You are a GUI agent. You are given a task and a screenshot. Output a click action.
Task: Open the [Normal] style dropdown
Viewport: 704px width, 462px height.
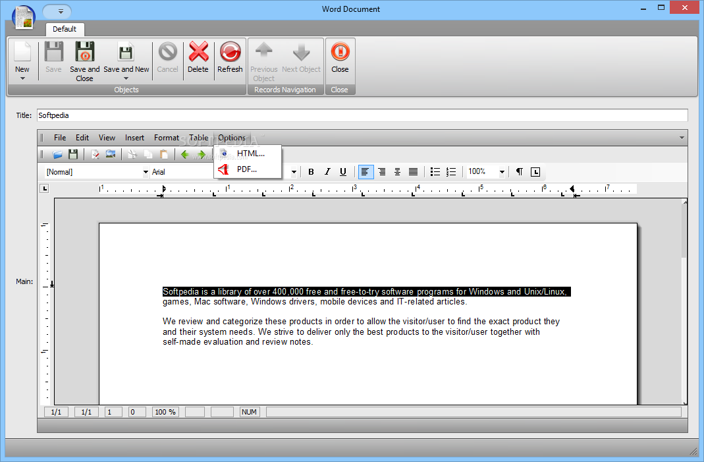[x=146, y=172]
